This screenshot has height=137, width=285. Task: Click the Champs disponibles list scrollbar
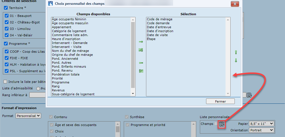pos(133,56)
